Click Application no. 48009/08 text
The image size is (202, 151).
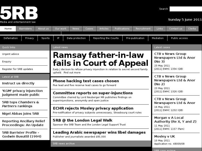(169, 144)
